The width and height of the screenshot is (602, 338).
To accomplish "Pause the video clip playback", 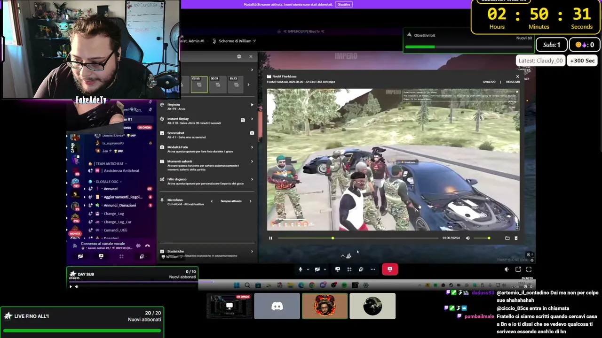I will pos(270,238).
